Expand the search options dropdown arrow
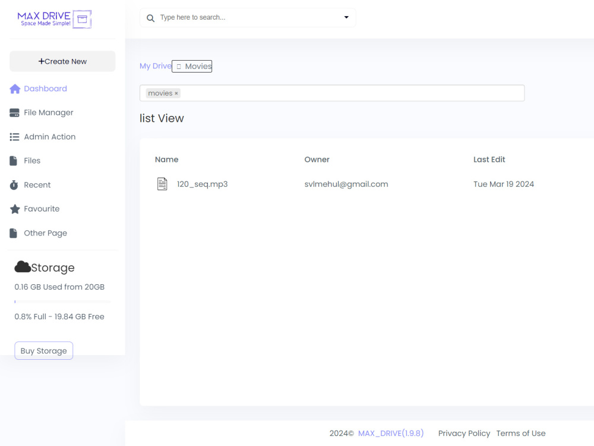The width and height of the screenshot is (594, 446). 346,17
